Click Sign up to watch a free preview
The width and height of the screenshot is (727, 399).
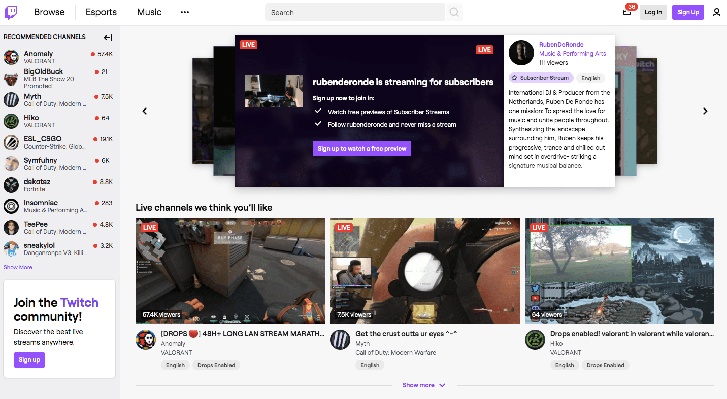(361, 149)
